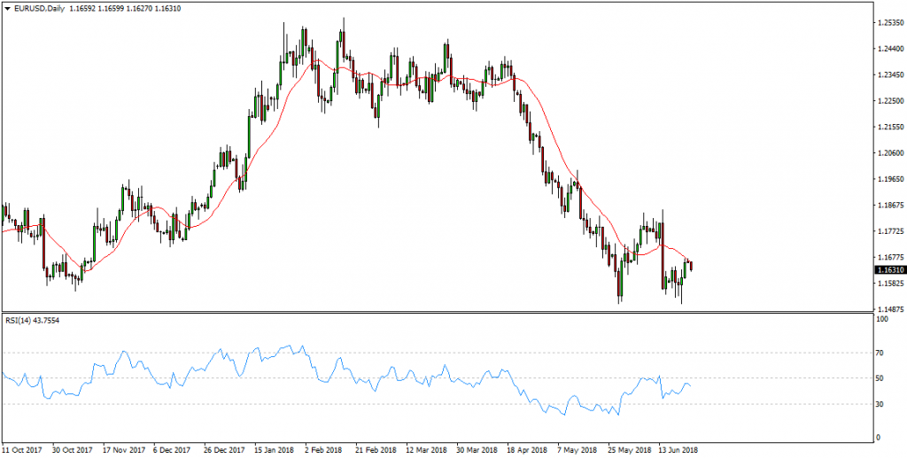Click the RSI 100 level label
The height and width of the screenshot is (459, 907).
pyautogui.click(x=883, y=319)
